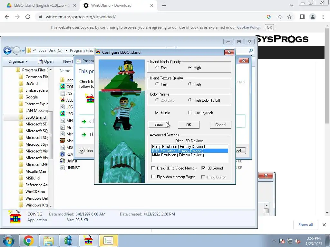Viewport: 330px width, 247px height.
Task: Select WinCDEmu folder in tree
Action: (35, 192)
